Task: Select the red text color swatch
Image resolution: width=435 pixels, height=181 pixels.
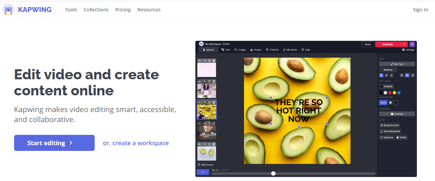Action: [390, 93]
